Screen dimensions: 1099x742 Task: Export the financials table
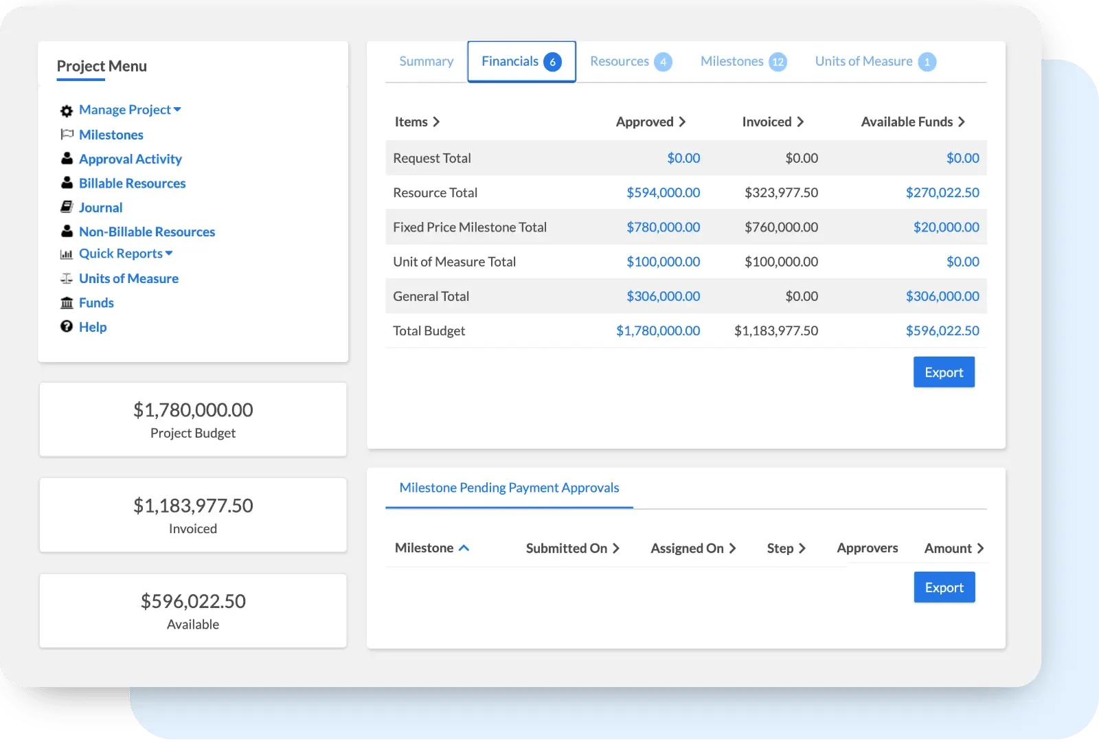[x=944, y=372]
